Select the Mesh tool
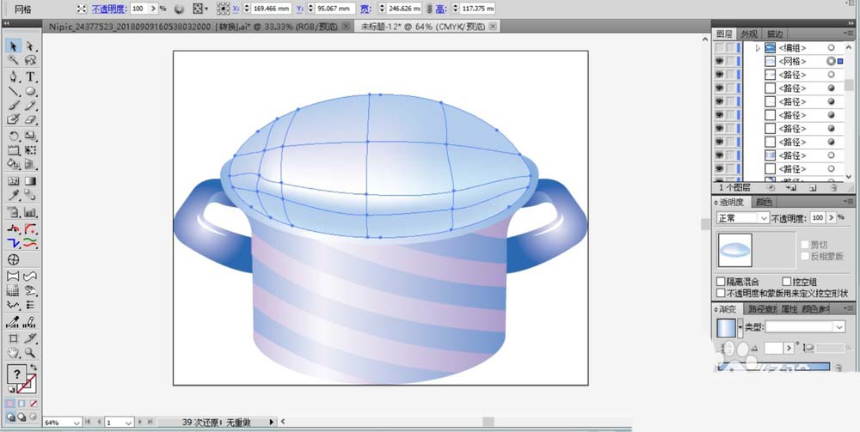Screen dimensions: 860x432 click(x=14, y=181)
